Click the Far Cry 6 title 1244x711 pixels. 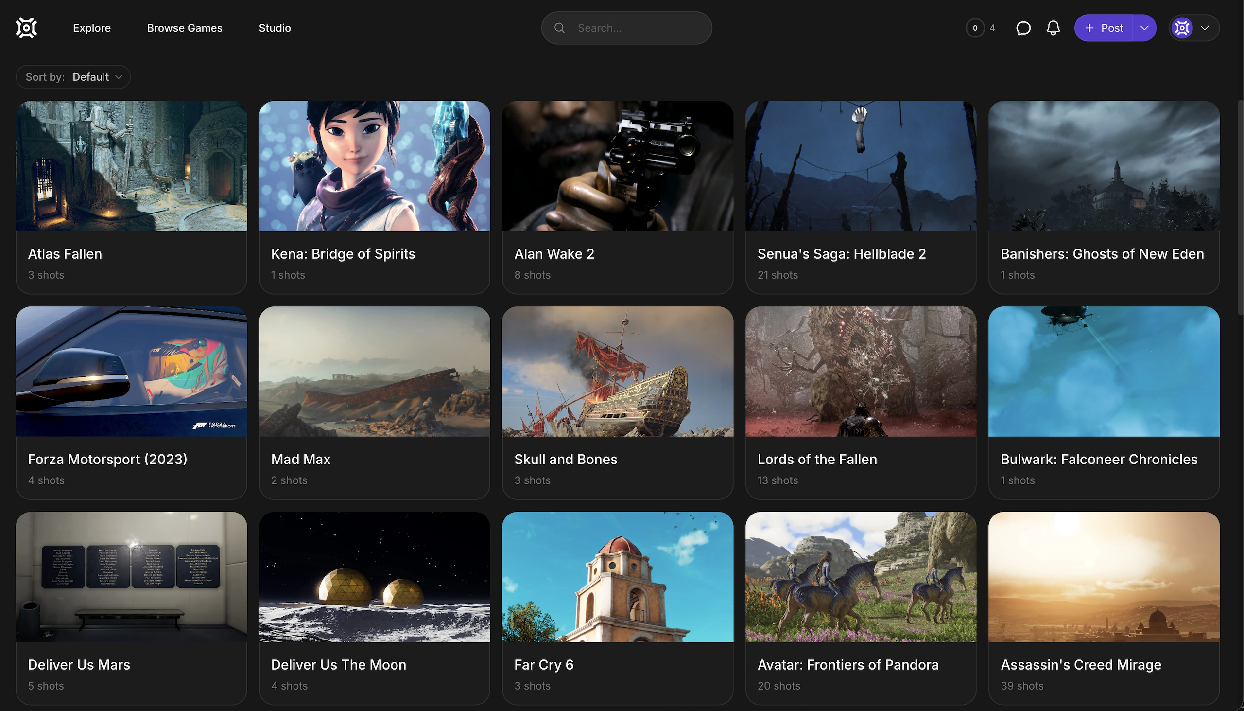tap(543, 665)
